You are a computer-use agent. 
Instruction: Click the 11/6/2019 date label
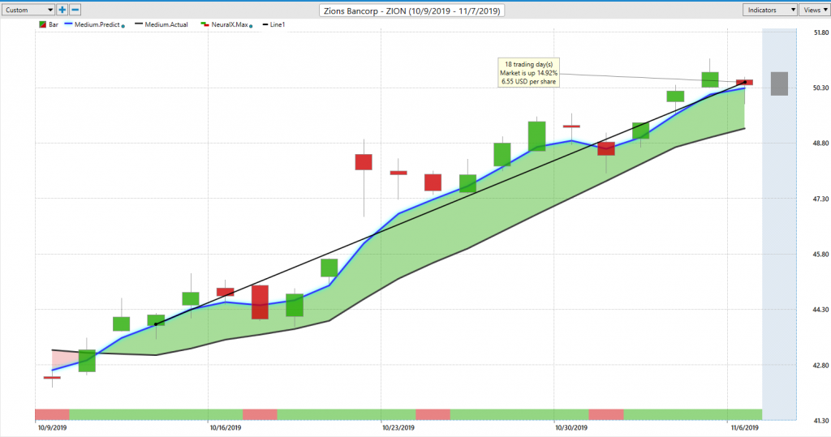point(745,428)
